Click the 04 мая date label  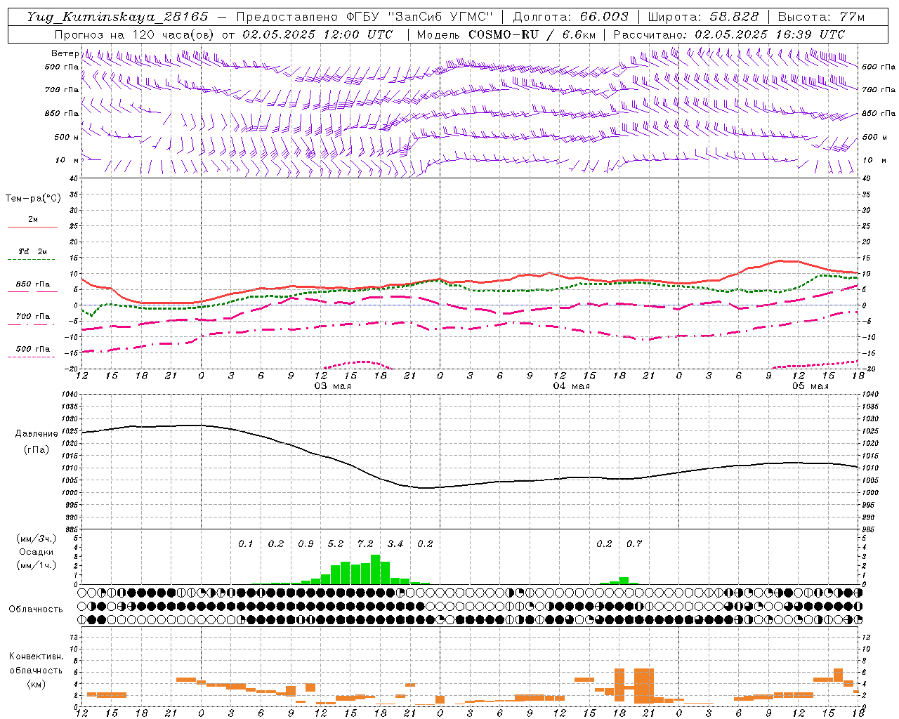click(571, 385)
